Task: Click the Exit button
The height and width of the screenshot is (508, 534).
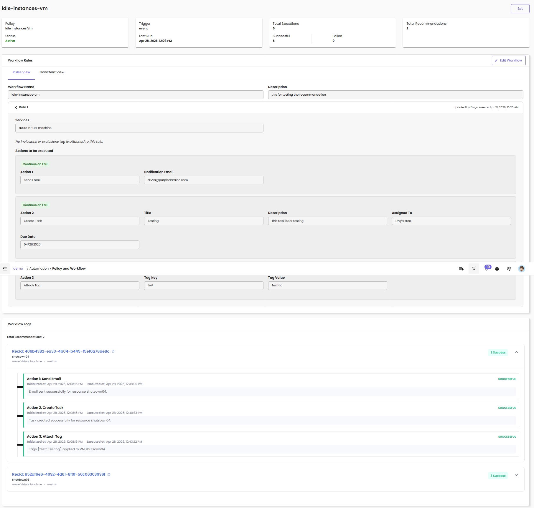Action: pyautogui.click(x=520, y=9)
